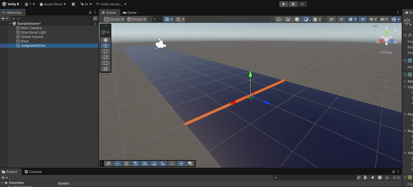Open the Asset Store menu

tap(53, 4)
